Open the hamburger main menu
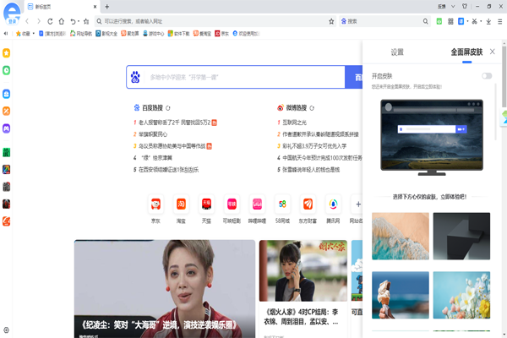507x338 pixels. 500,21
